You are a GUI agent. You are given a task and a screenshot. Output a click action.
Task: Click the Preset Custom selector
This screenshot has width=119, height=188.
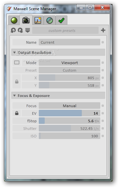(69, 70)
